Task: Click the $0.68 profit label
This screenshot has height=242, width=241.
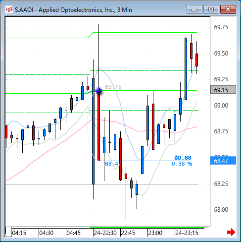Action: pyautogui.click(x=183, y=158)
